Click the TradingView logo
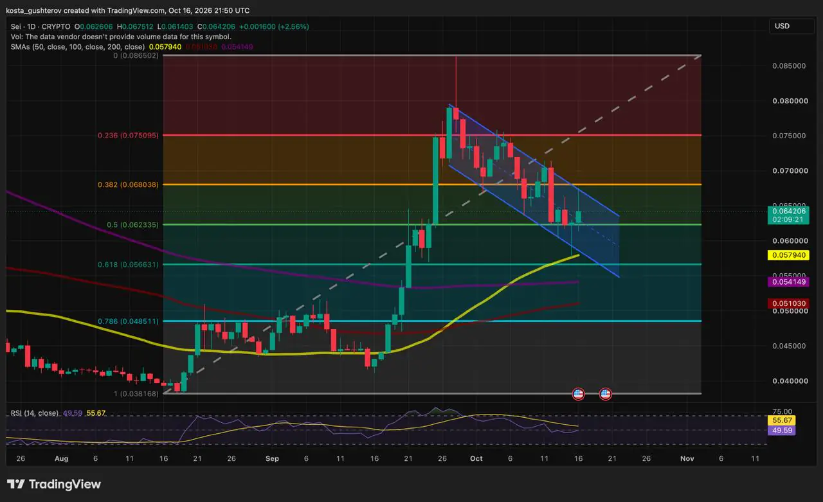 click(x=54, y=484)
